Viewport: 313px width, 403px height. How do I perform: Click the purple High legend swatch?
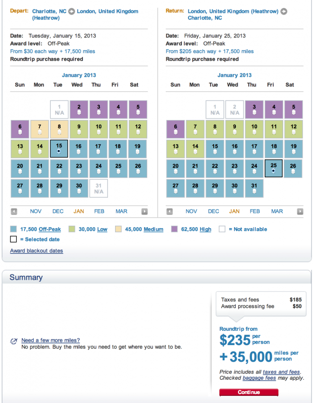(174, 229)
